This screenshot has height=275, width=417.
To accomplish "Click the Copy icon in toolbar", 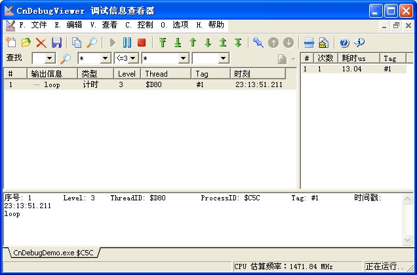I will 77,43.
